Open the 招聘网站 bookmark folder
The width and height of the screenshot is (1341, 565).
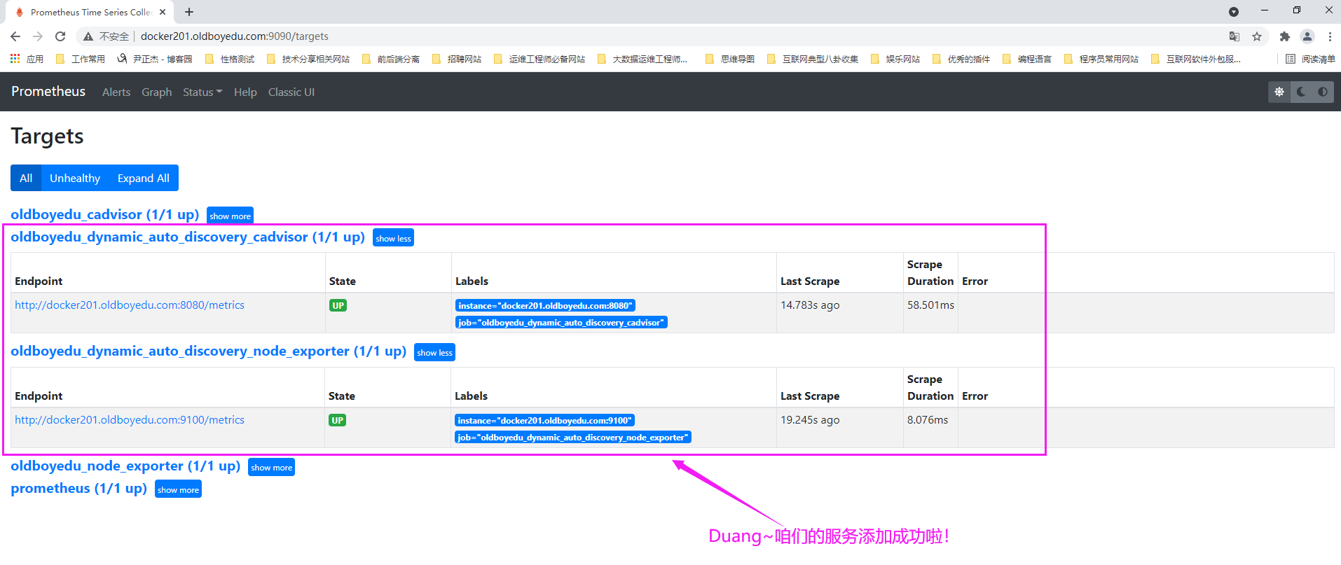tap(456, 59)
